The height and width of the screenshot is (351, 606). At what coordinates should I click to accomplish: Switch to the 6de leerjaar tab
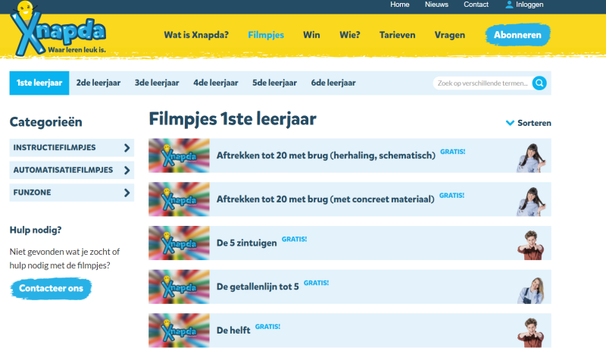pos(333,83)
